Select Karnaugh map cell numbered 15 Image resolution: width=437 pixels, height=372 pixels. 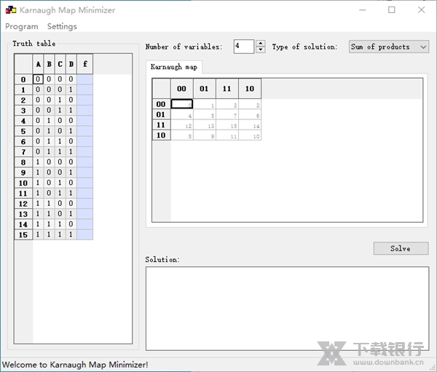pos(227,124)
